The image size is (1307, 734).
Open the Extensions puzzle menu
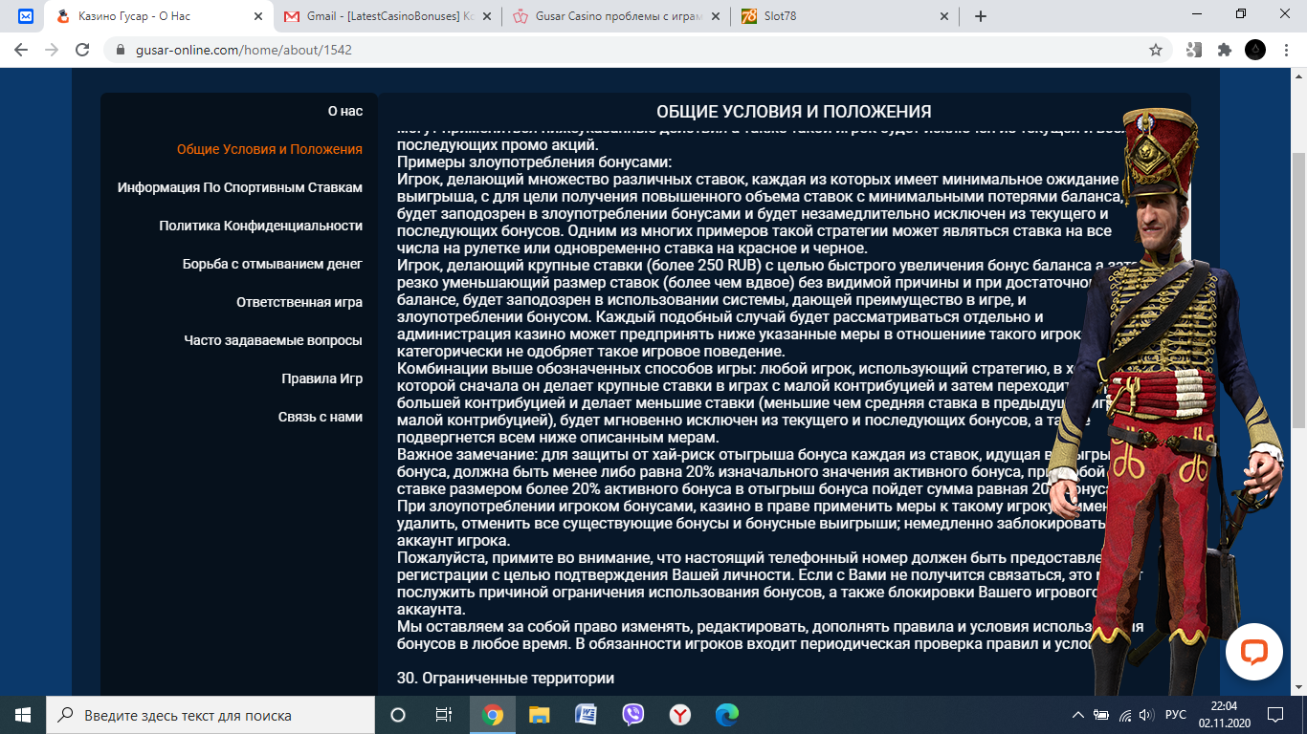pos(1224,50)
